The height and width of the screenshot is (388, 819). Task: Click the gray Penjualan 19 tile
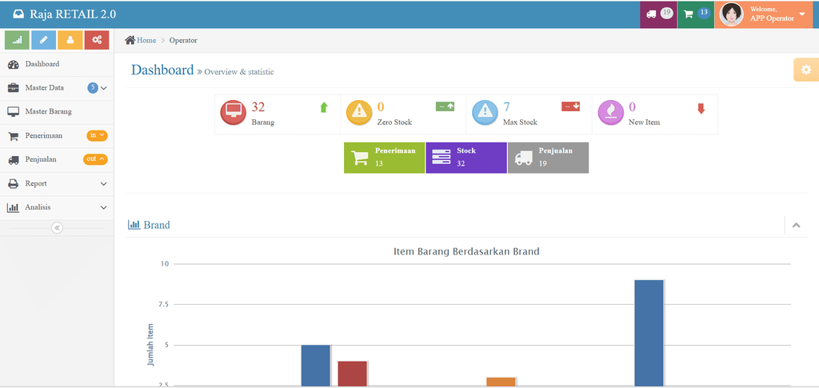point(548,158)
